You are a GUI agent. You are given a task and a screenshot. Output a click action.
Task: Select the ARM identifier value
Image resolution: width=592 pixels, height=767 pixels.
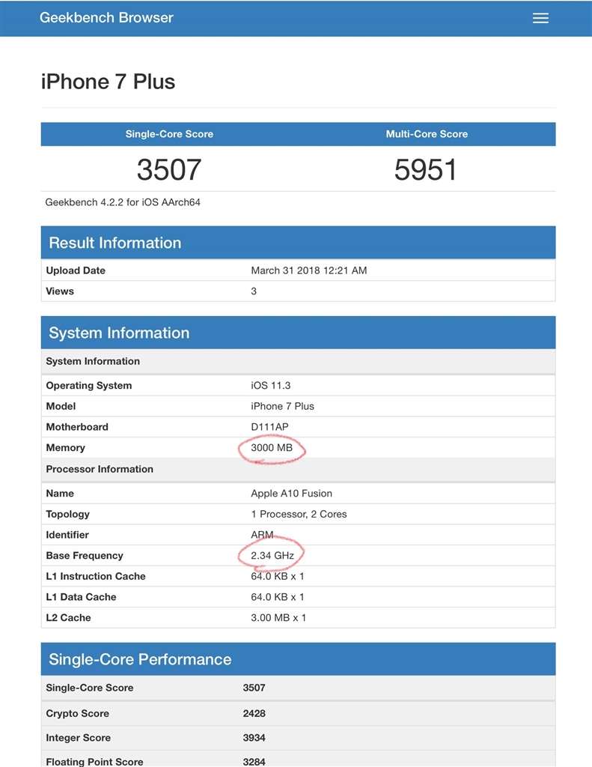262,535
